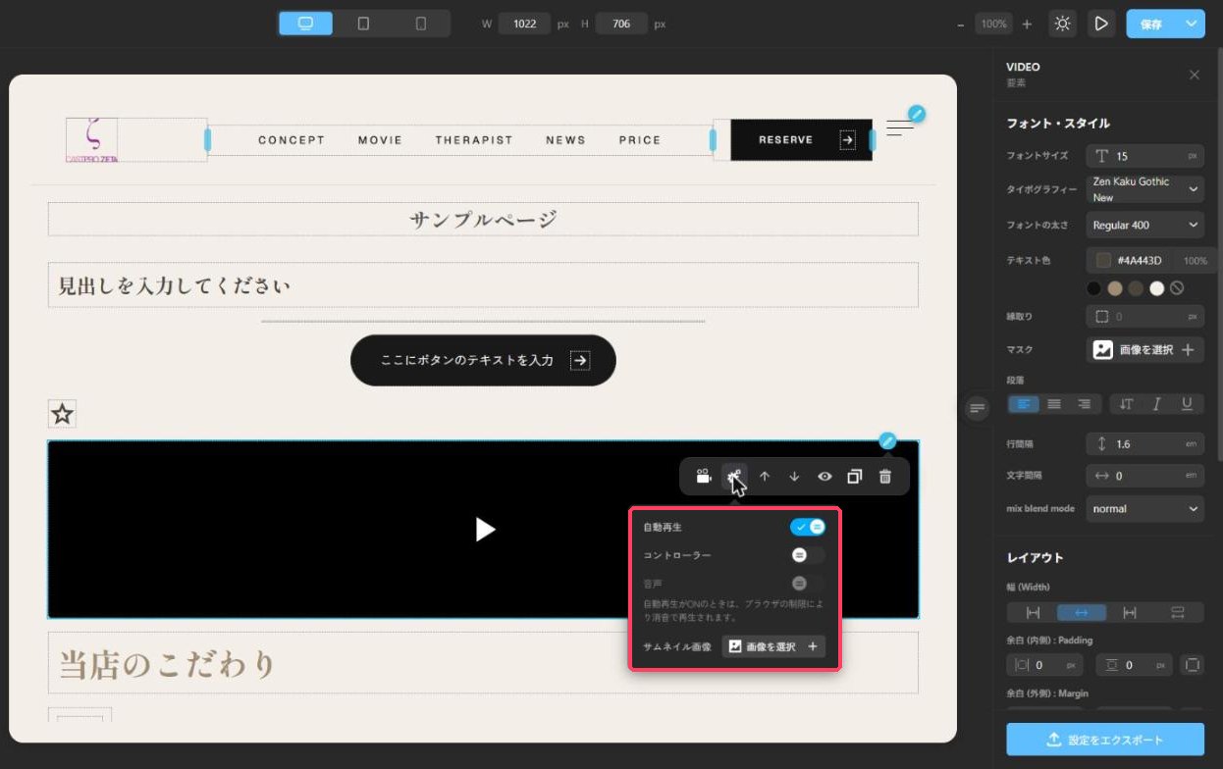This screenshot has height=769, width=1223.
Task: Duplicate the video element
Action: point(854,477)
